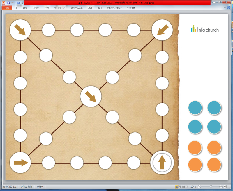The image size is (233, 191).
Task: Start slide show from status bar icon
Action: click(187, 186)
